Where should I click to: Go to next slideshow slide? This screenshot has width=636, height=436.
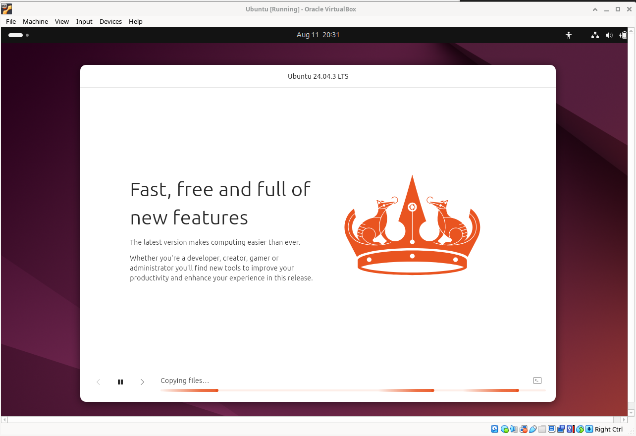coord(142,382)
